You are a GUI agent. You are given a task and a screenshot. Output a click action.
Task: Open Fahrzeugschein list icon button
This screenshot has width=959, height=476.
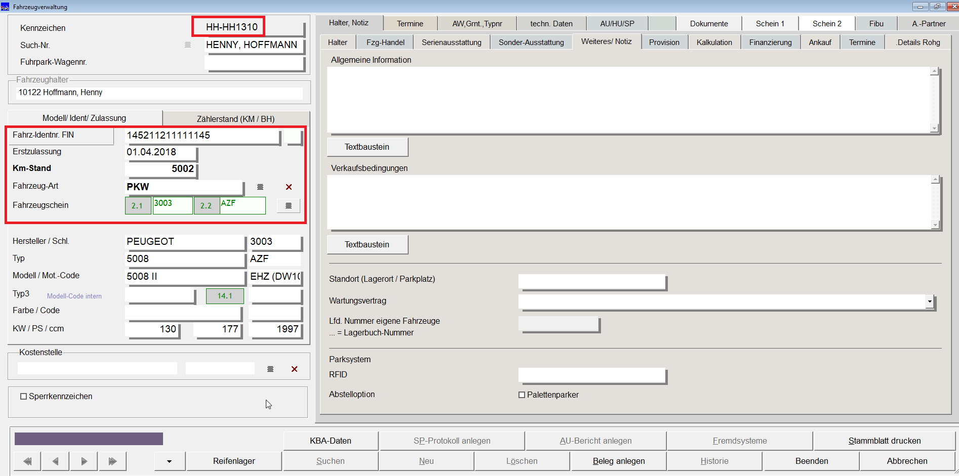(x=289, y=205)
